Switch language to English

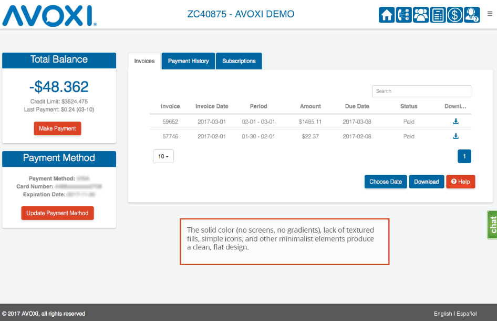click(443, 314)
